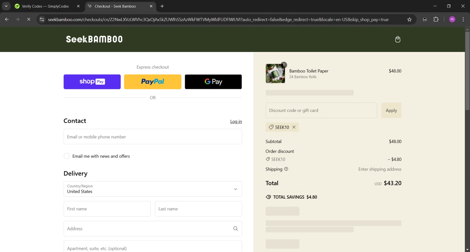Open the Chrome profile avatar

(x=452, y=19)
